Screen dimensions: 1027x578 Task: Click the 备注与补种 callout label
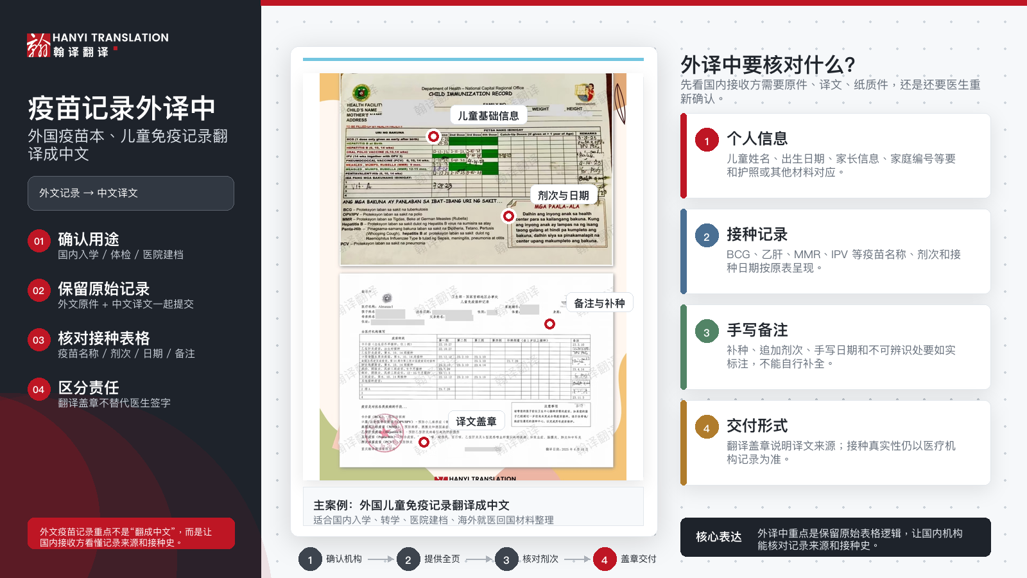600,303
